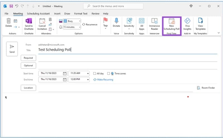
Task: Click the Optional attendees input field
Action: 128,66
